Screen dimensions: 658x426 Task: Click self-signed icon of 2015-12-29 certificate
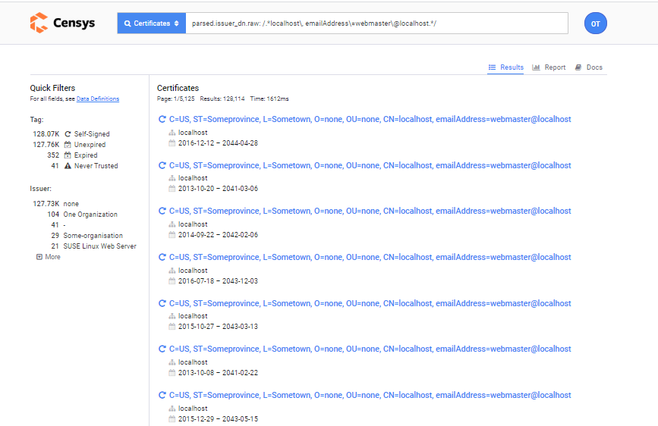[x=162, y=395]
